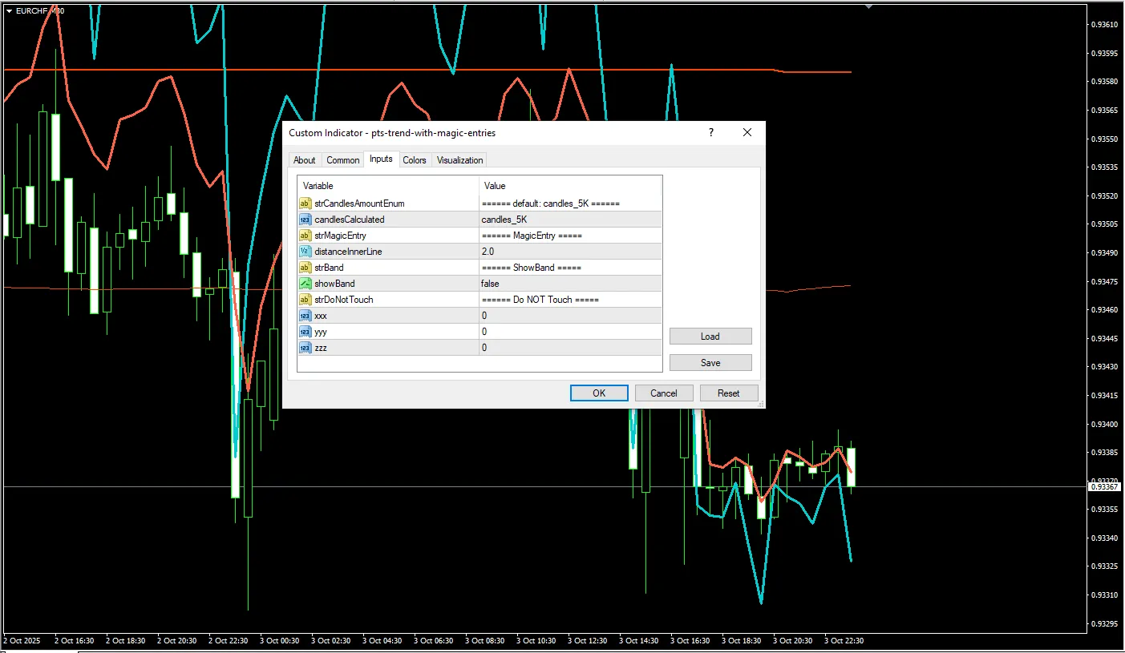Click the Value column header

[x=570, y=186]
